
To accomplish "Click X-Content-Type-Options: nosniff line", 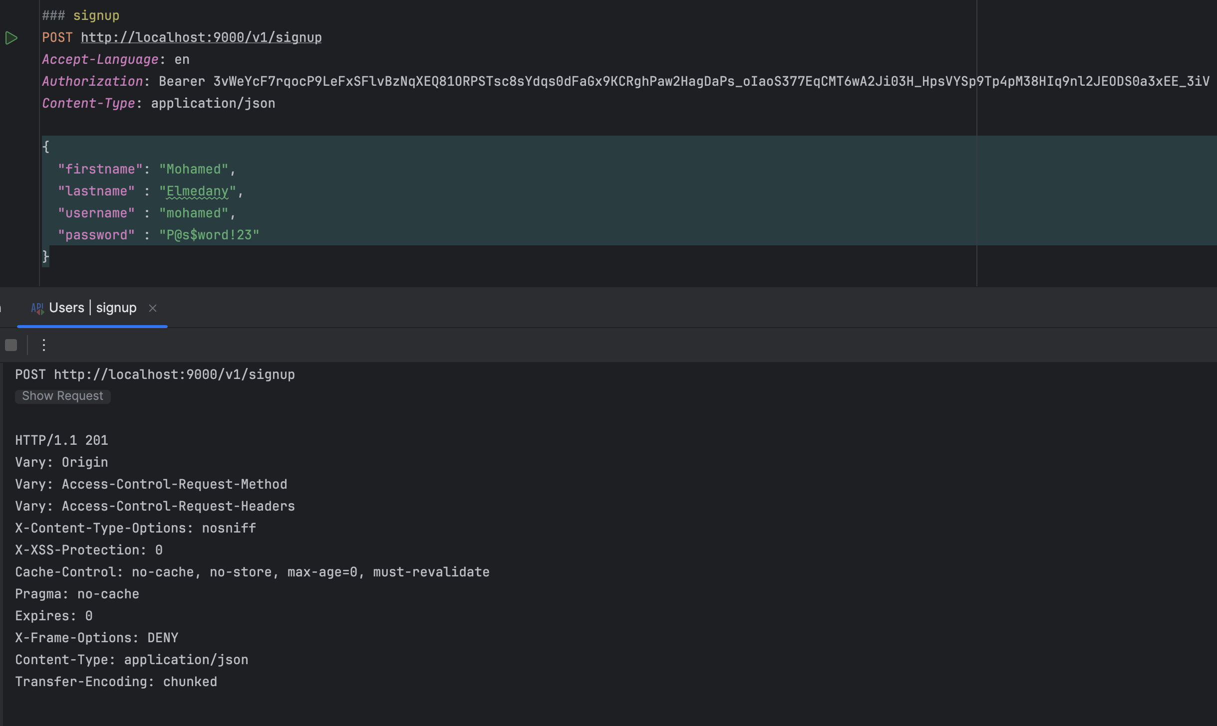I will [136, 528].
